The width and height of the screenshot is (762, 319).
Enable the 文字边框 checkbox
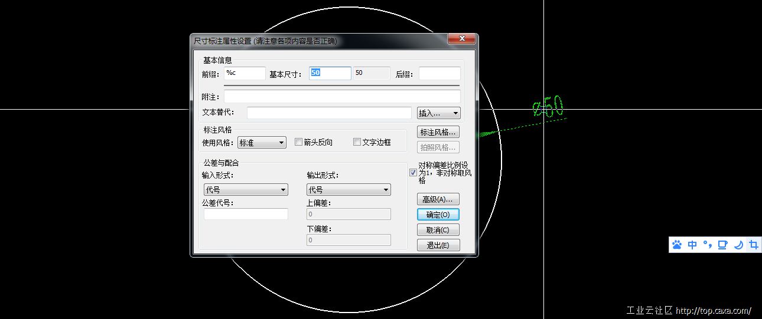(357, 142)
